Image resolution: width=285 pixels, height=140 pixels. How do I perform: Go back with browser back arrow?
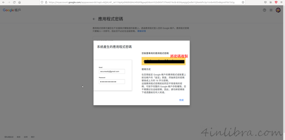coord(4,2)
